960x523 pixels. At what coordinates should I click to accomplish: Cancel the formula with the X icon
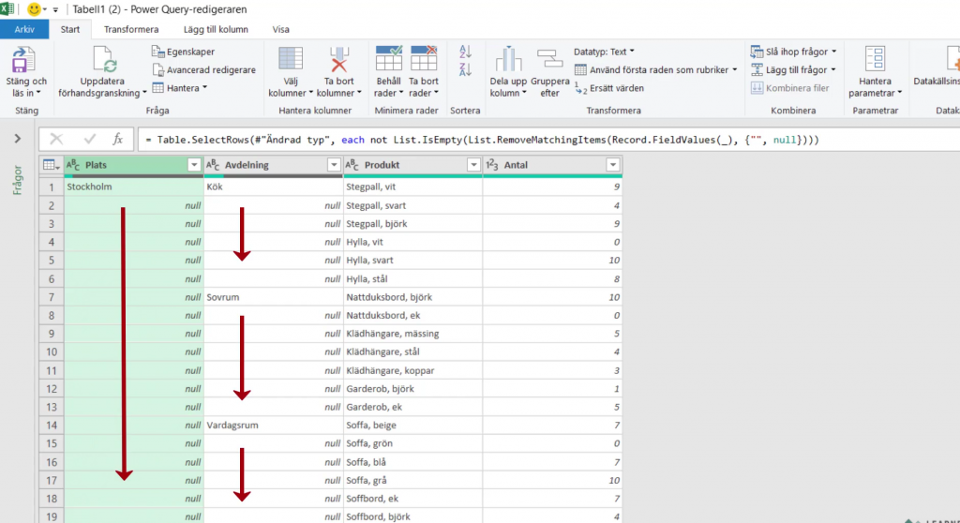click(56, 140)
